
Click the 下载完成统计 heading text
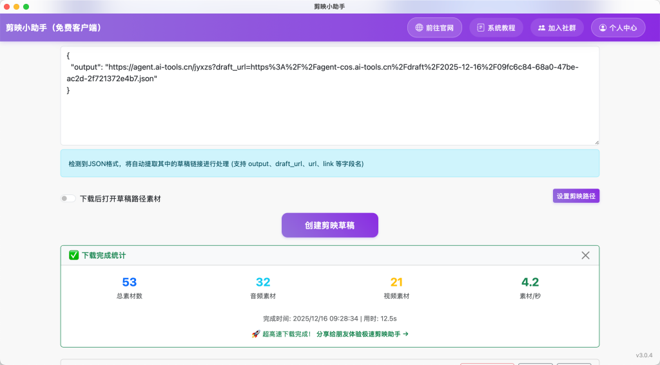[x=104, y=256]
